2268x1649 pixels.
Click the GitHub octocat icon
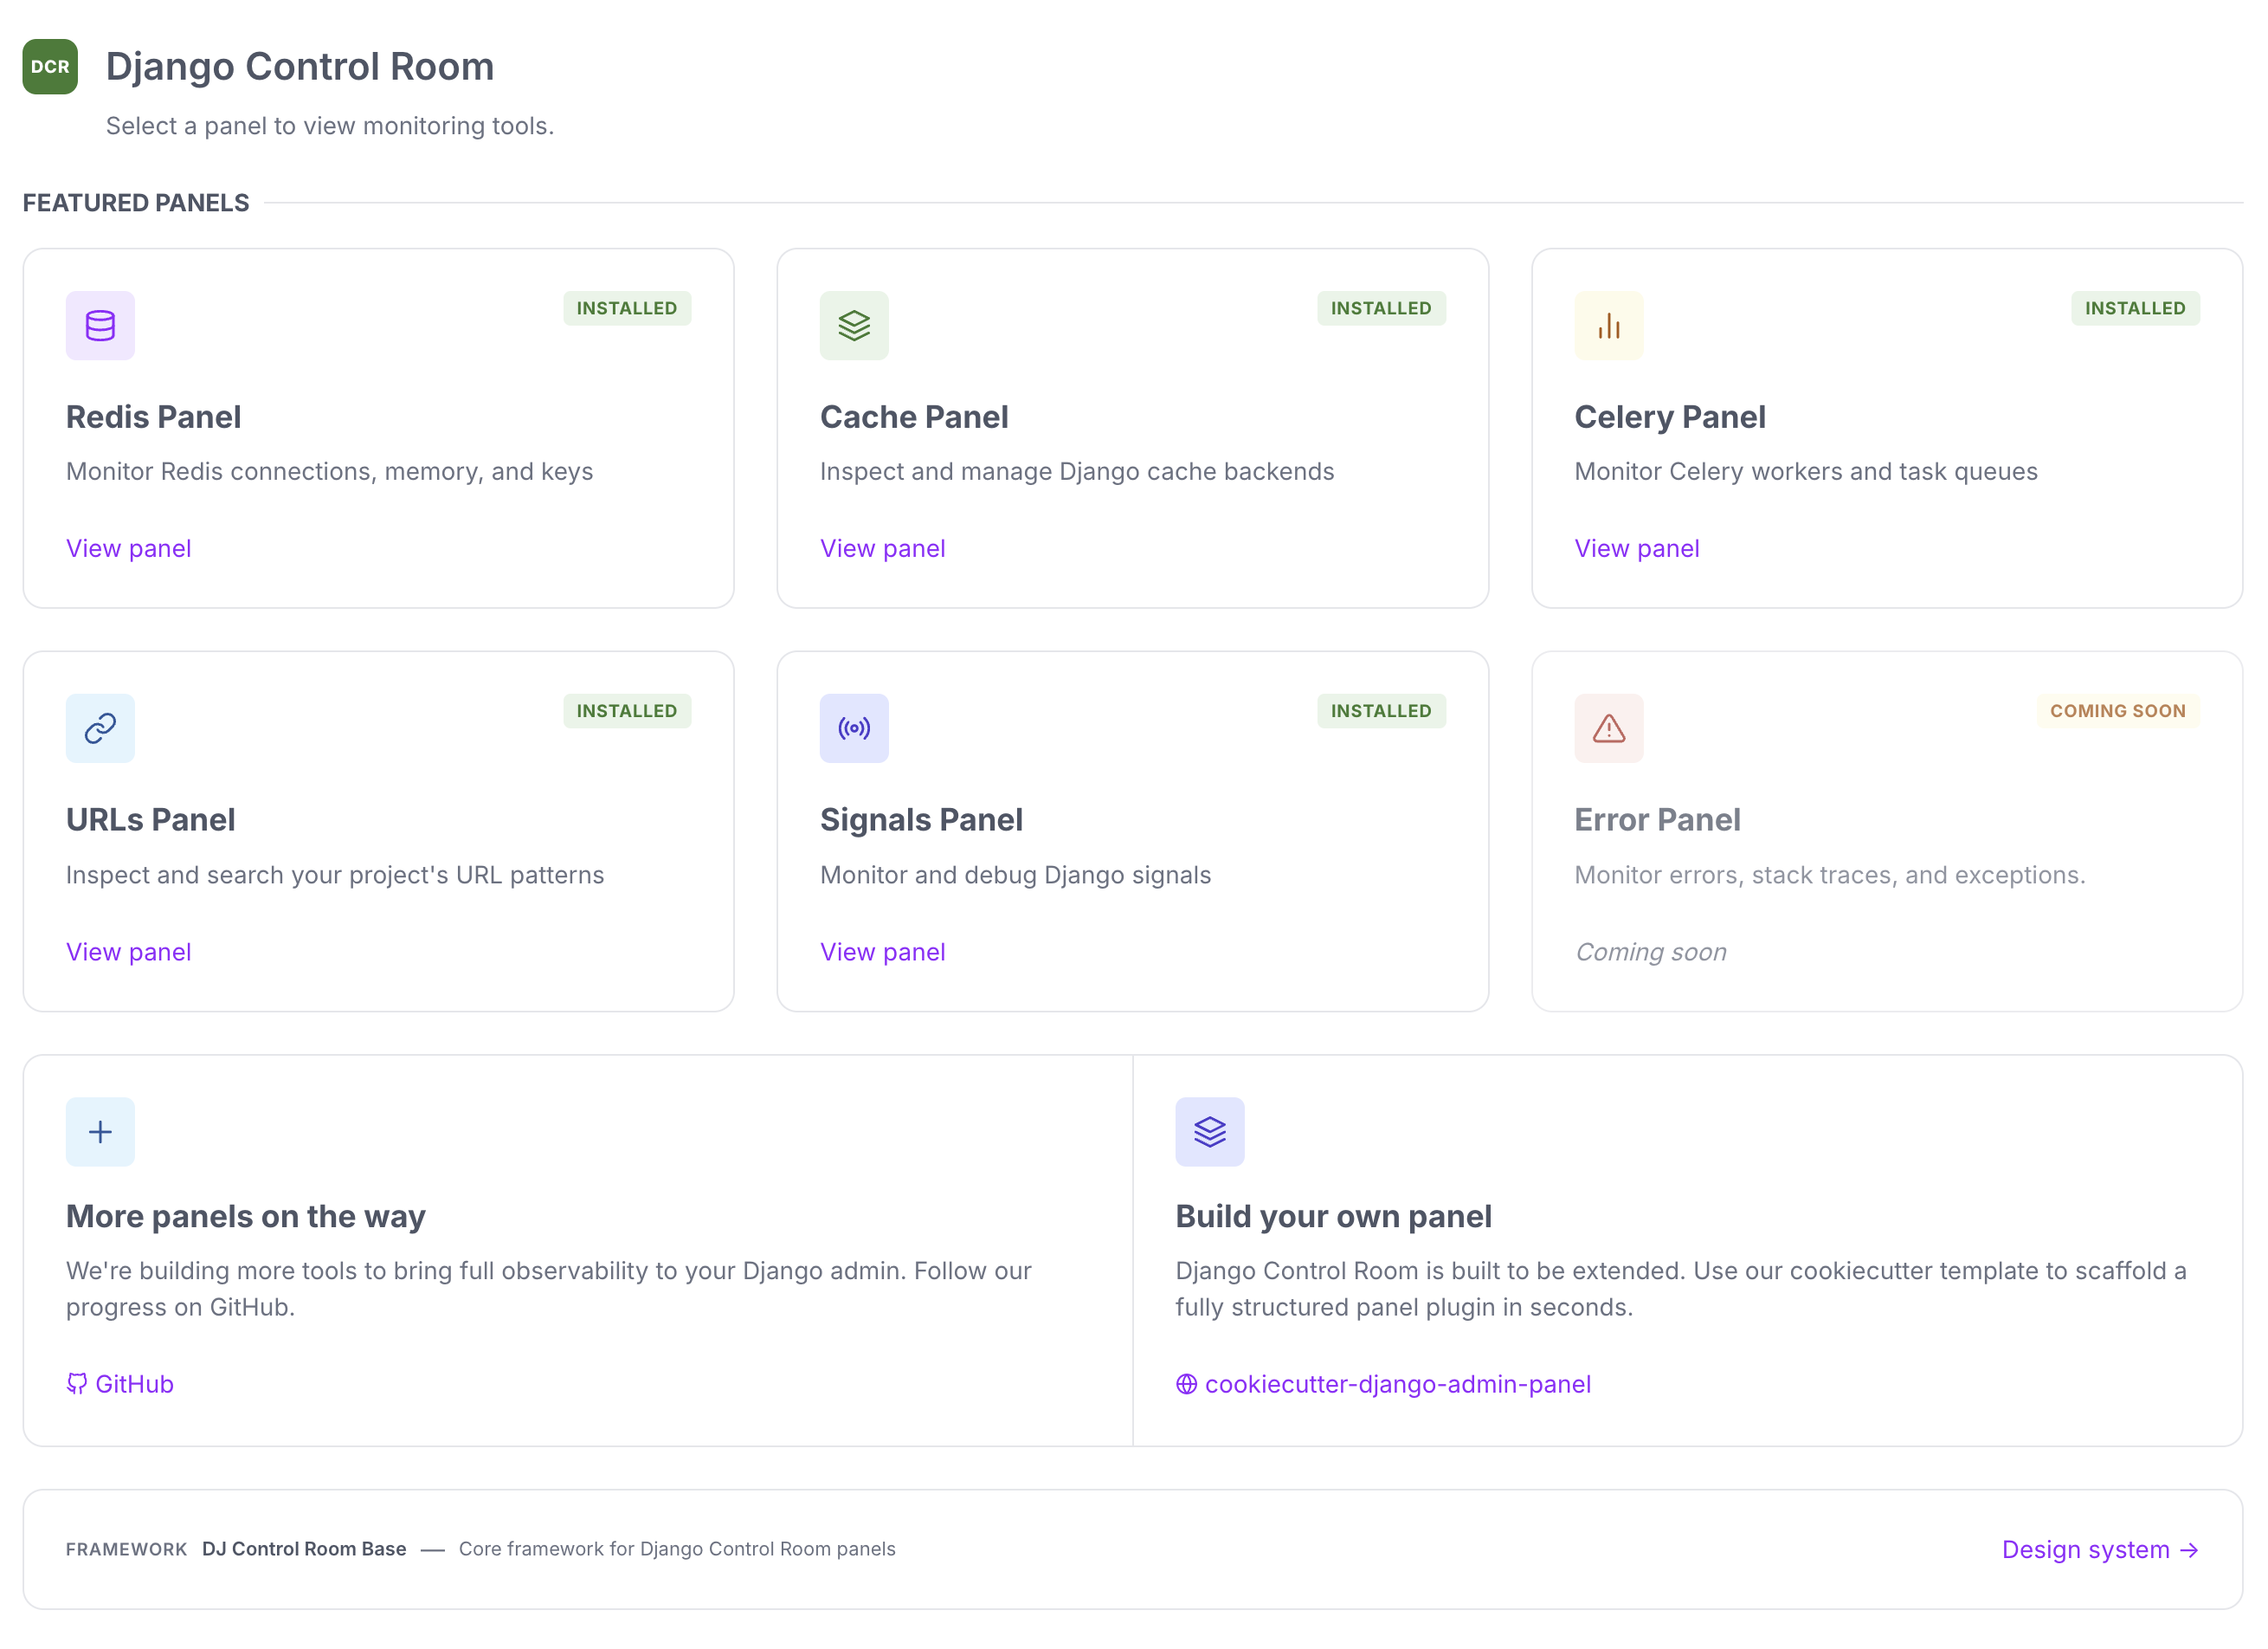click(77, 1385)
